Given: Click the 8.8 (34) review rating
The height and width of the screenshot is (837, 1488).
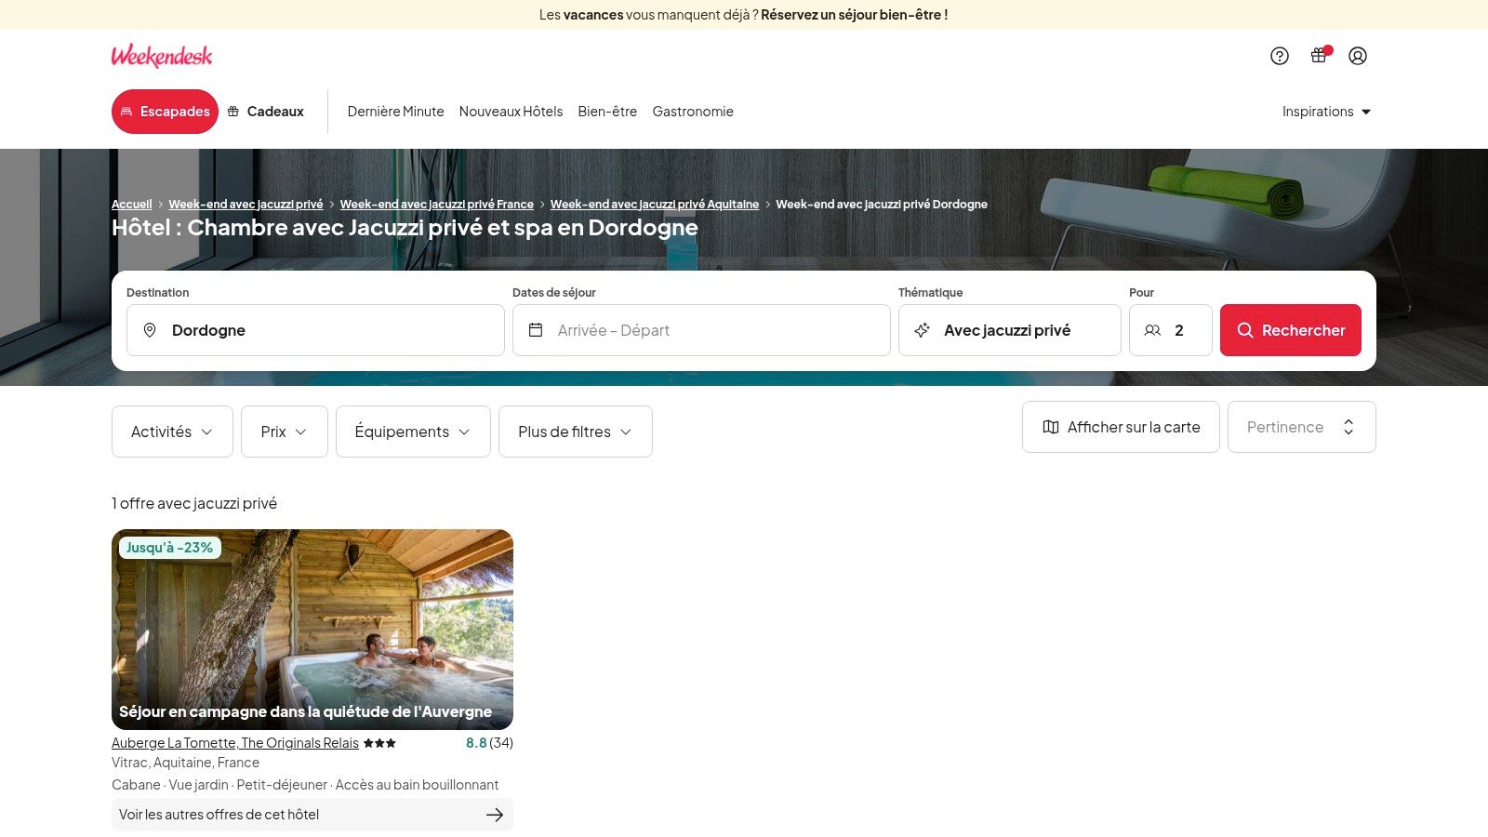Looking at the screenshot, I should tap(489, 743).
